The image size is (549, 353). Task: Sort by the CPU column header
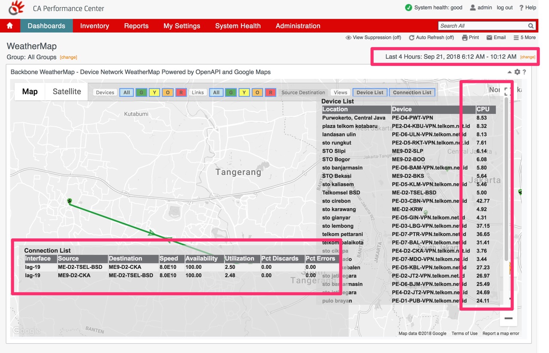pos(486,109)
